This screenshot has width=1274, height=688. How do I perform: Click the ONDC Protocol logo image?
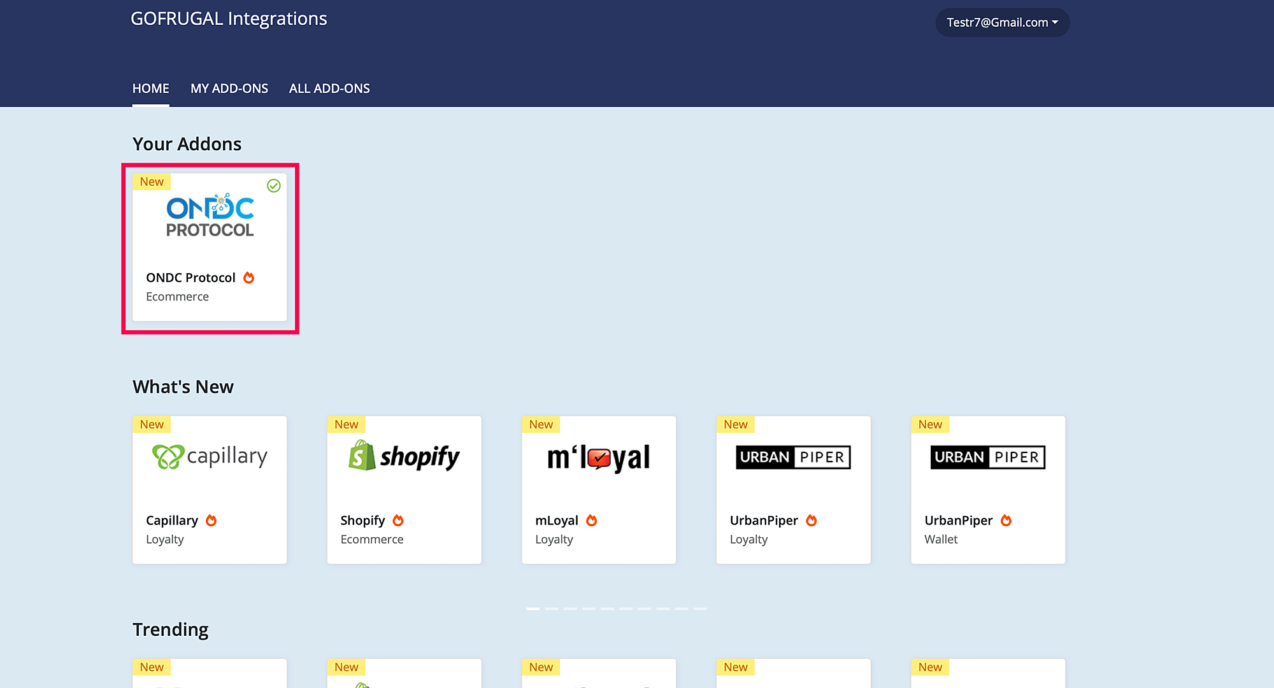[210, 216]
